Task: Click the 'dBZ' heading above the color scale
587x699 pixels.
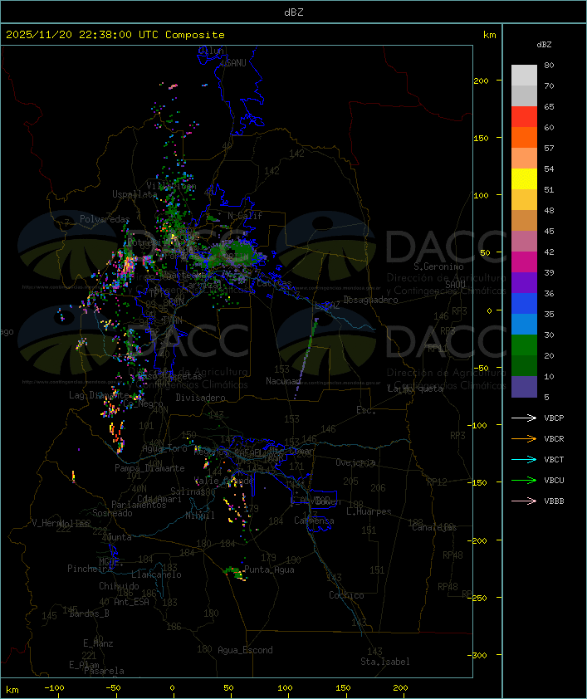Action: (544, 45)
